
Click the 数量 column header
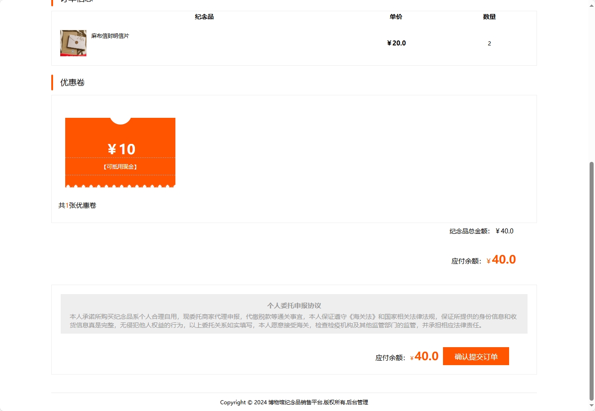pos(488,17)
